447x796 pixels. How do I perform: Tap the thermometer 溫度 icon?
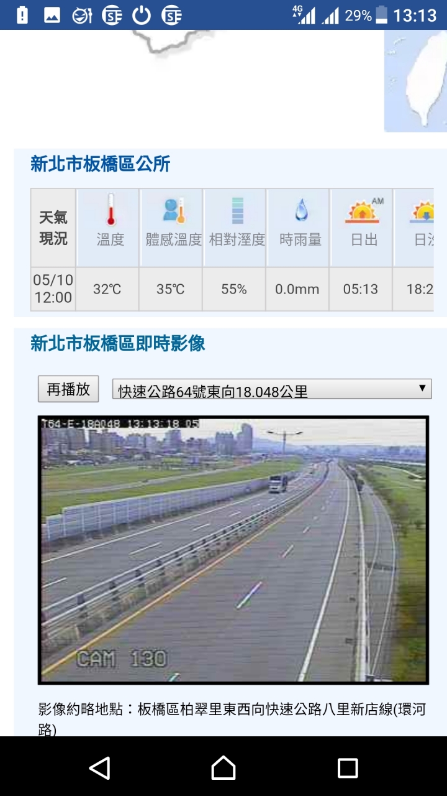pyautogui.click(x=111, y=209)
